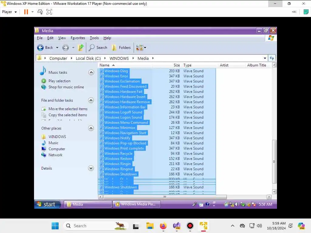
Task: Click the Local Disk (C:) breadcrumb
Action: click(88, 58)
